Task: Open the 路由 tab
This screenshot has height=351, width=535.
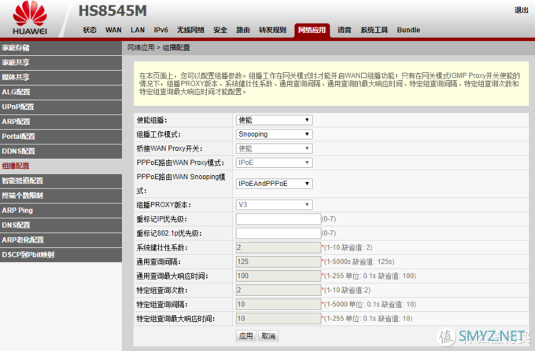Action: tap(243, 30)
